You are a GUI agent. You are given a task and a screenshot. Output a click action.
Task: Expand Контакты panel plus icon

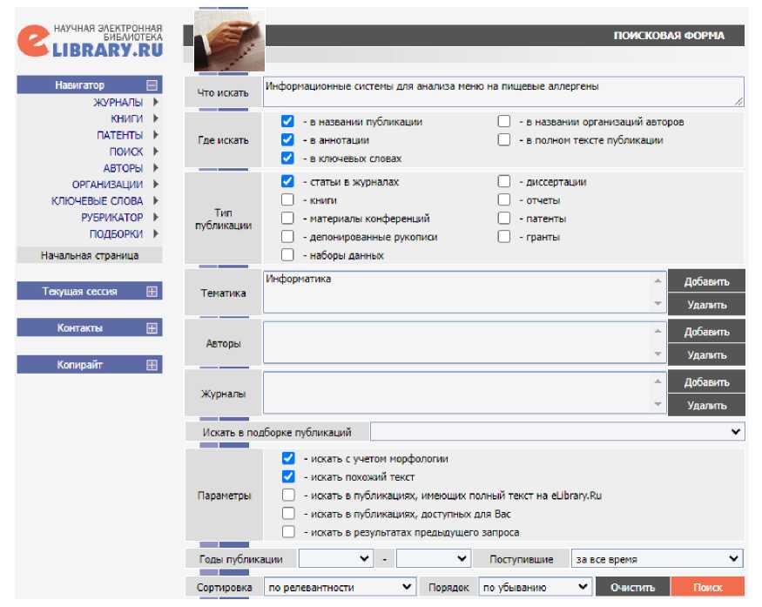(152, 328)
